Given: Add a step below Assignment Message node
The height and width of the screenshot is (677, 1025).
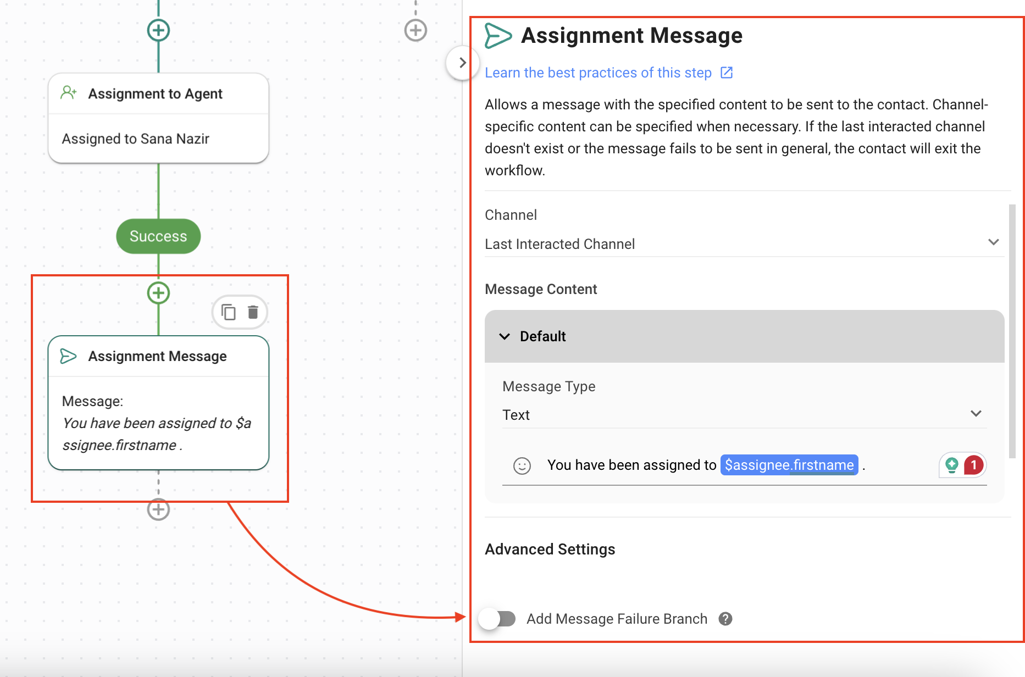Looking at the screenshot, I should [x=158, y=509].
